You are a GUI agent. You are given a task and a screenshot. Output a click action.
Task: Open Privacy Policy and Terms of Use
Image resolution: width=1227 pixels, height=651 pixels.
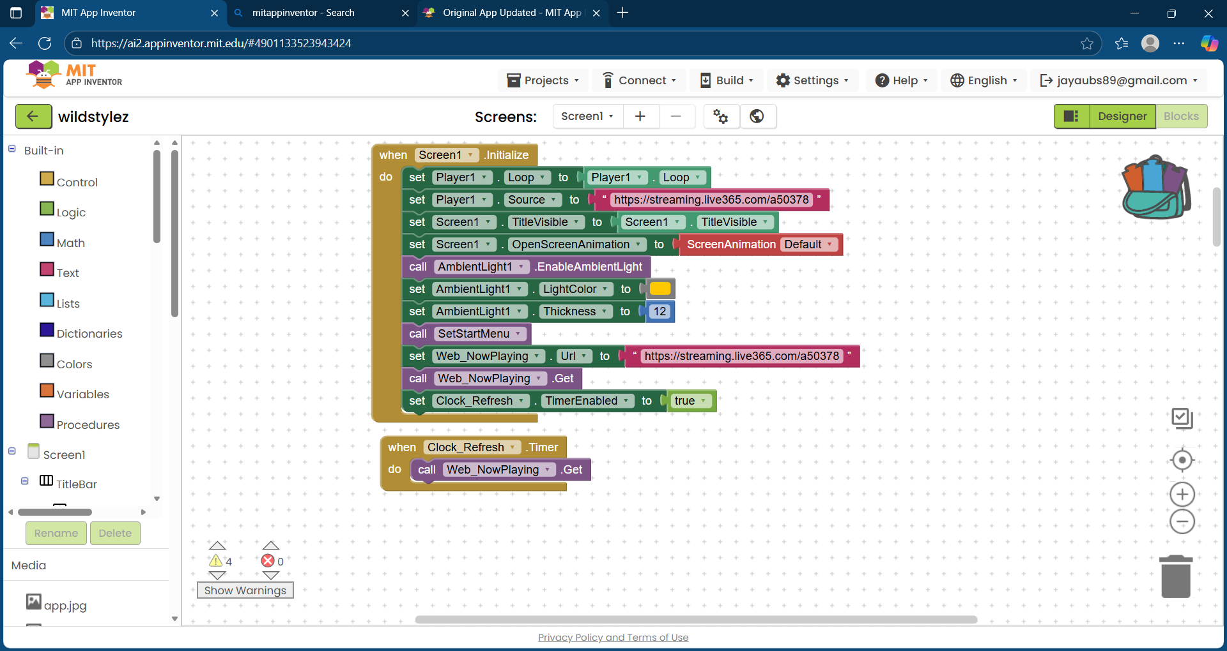[x=613, y=637]
